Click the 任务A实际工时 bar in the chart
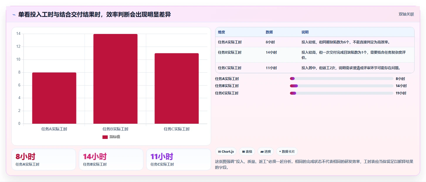 pyautogui.click(x=54, y=98)
